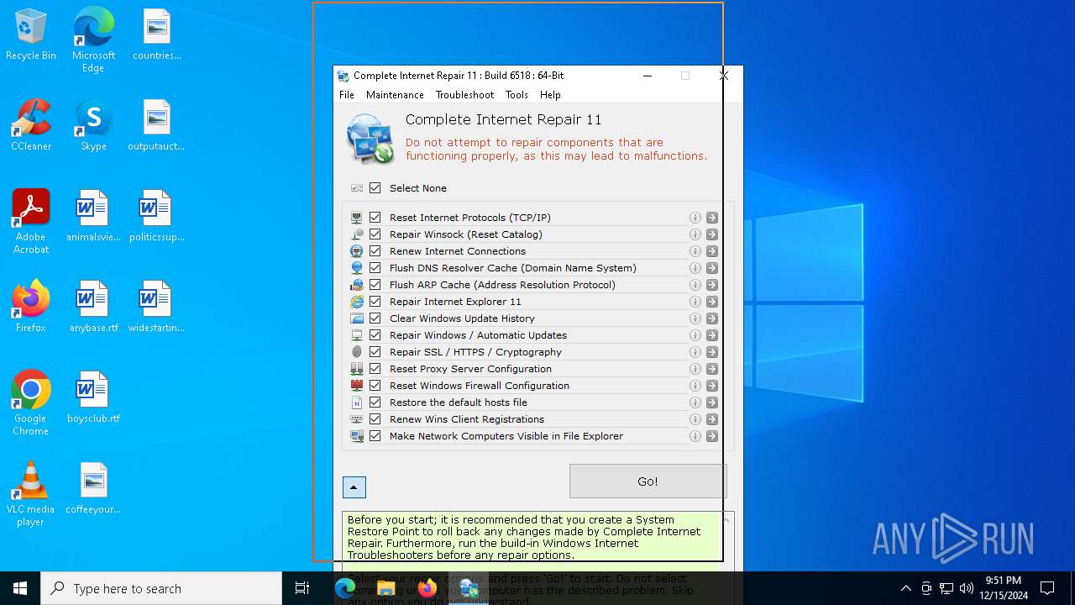Collapse the info panel with up-arrow

click(x=354, y=487)
